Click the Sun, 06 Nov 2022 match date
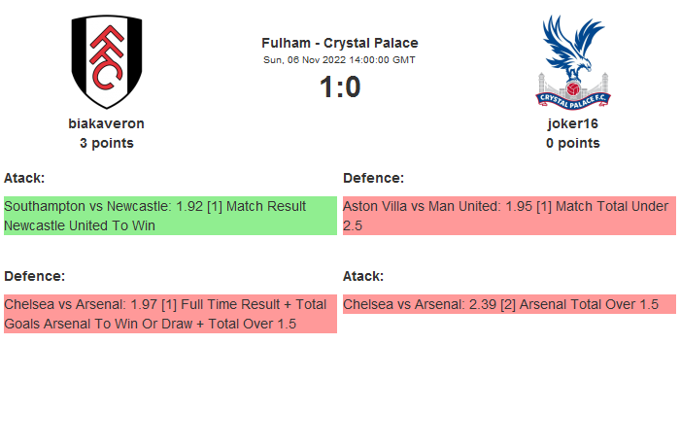 click(303, 59)
